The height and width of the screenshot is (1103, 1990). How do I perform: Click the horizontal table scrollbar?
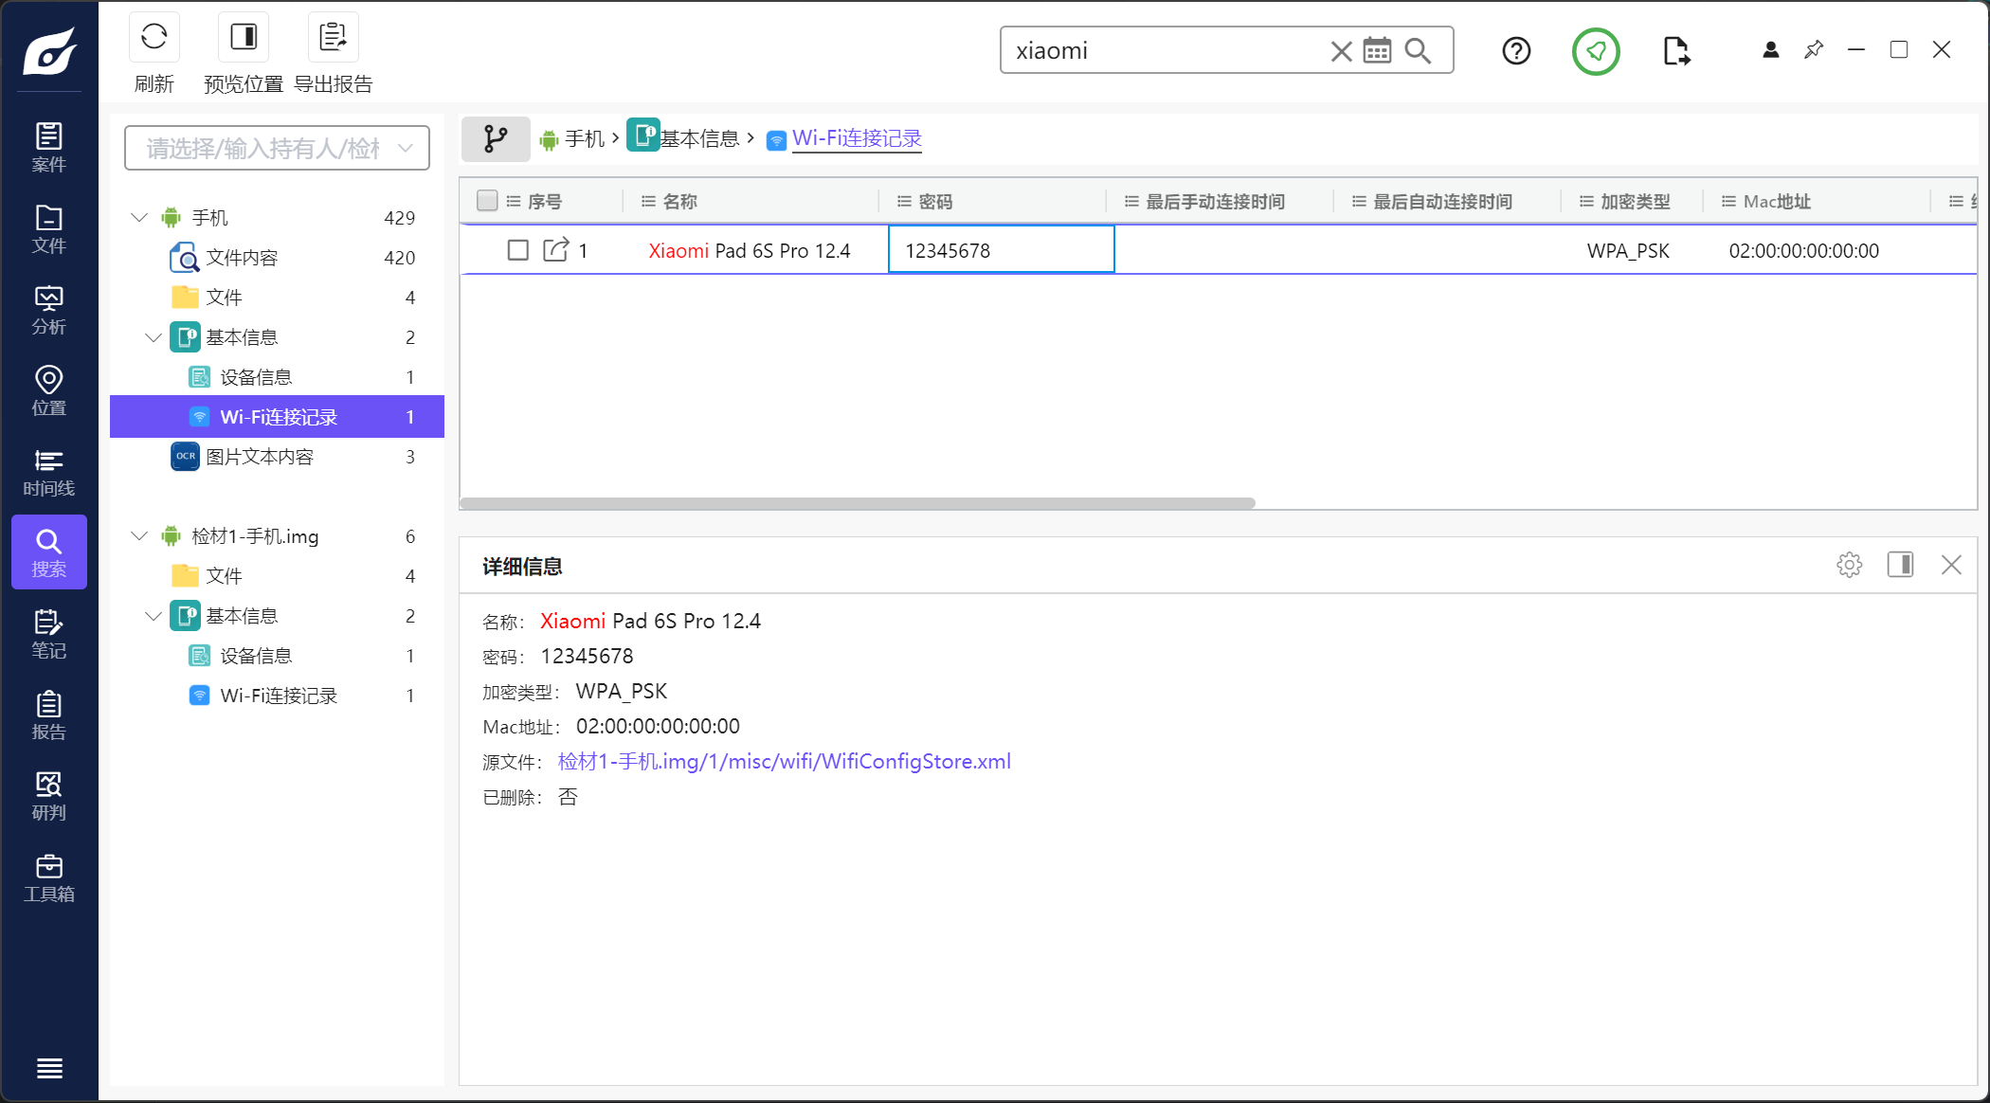857,503
